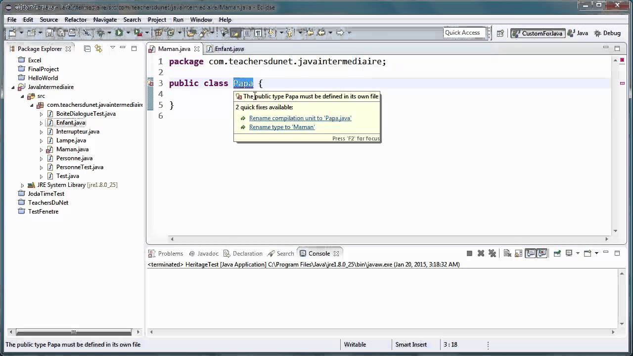Toggle Show Console on standard output change

pos(531,253)
